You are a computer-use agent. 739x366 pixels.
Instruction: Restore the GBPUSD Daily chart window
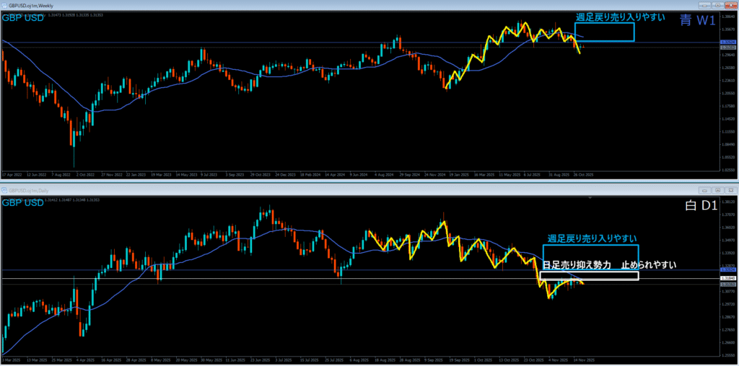pos(716,189)
